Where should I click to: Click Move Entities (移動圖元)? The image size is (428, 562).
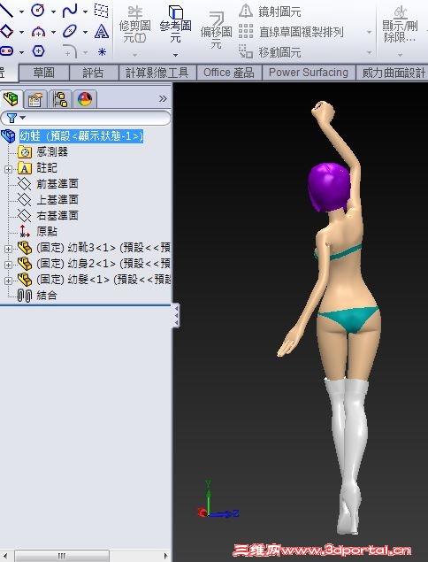coord(270,52)
